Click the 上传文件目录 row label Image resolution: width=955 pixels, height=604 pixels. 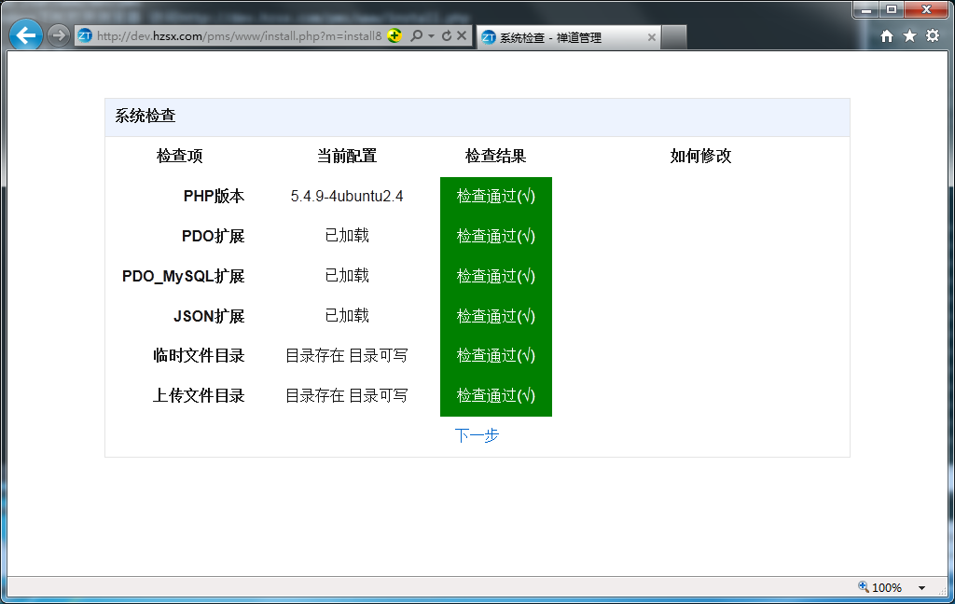199,396
